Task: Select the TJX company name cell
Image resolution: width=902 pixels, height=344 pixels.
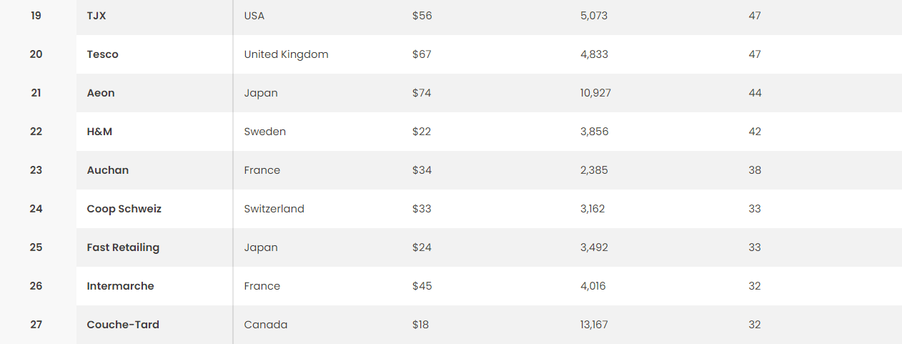Action: 96,16
